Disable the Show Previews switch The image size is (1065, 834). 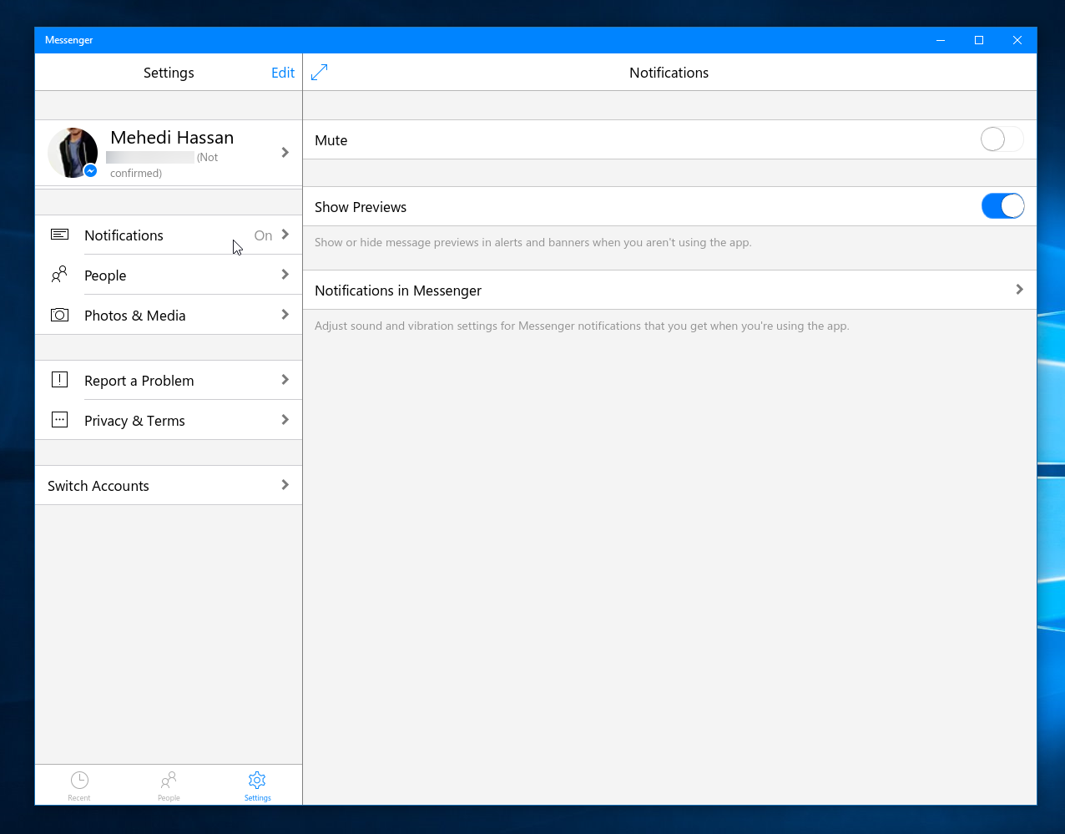1002,206
